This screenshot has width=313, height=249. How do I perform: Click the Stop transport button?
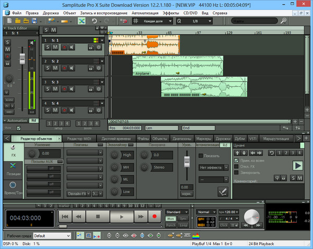click(x=98, y=216)
